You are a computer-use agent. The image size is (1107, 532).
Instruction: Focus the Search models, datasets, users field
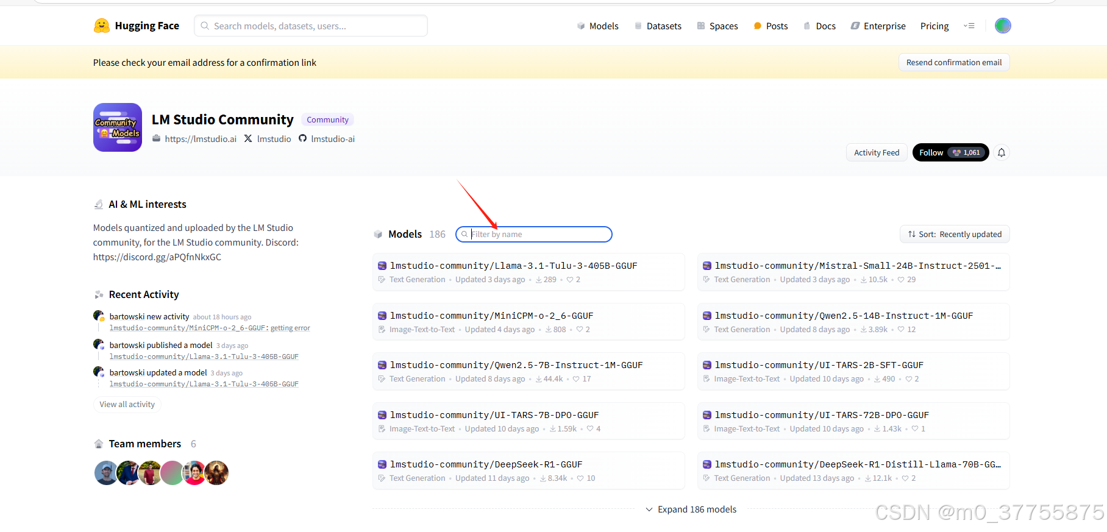pyautogui.click(x=311, y=26)
